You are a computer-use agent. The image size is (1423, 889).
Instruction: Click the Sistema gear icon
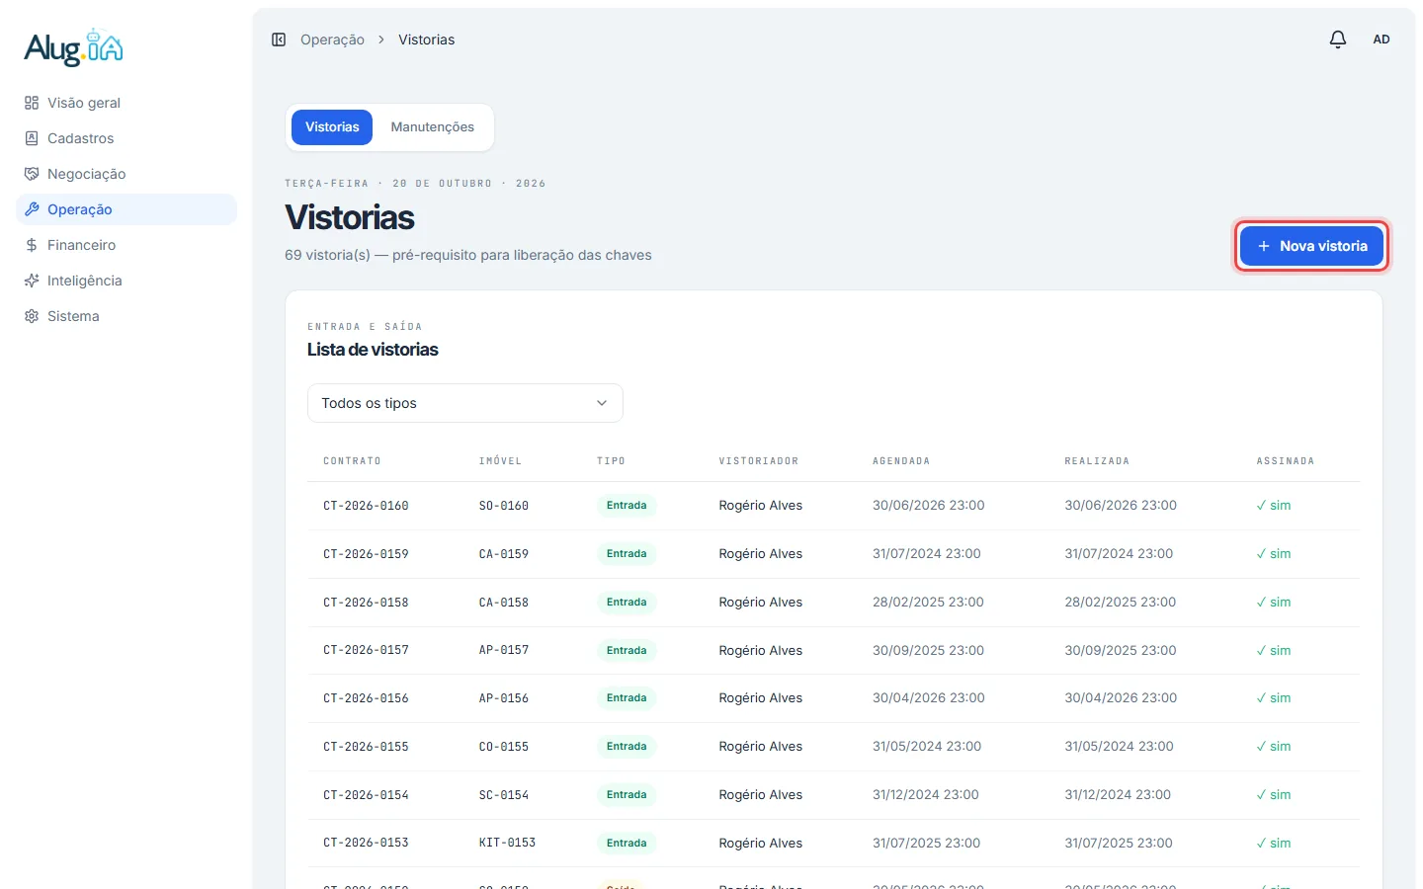32,316
